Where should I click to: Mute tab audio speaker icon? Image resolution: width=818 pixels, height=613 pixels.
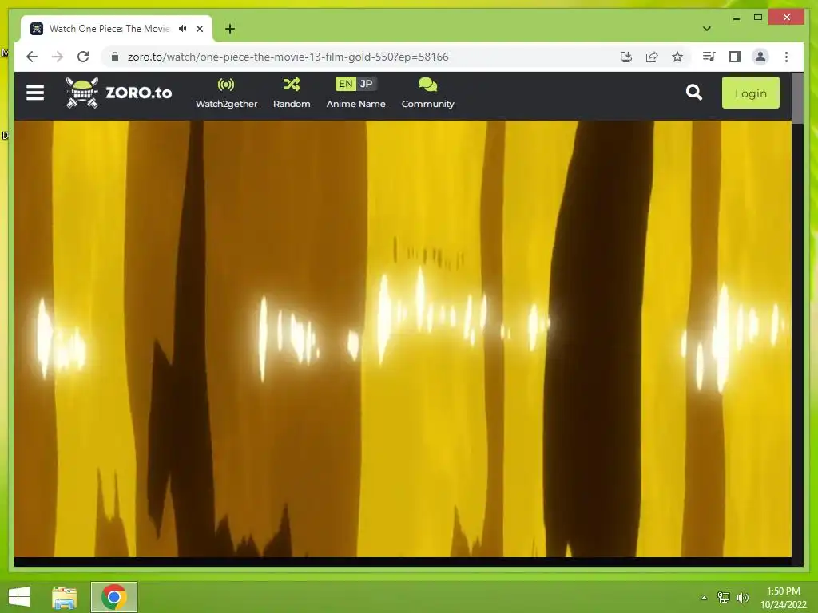coord(183,29)
